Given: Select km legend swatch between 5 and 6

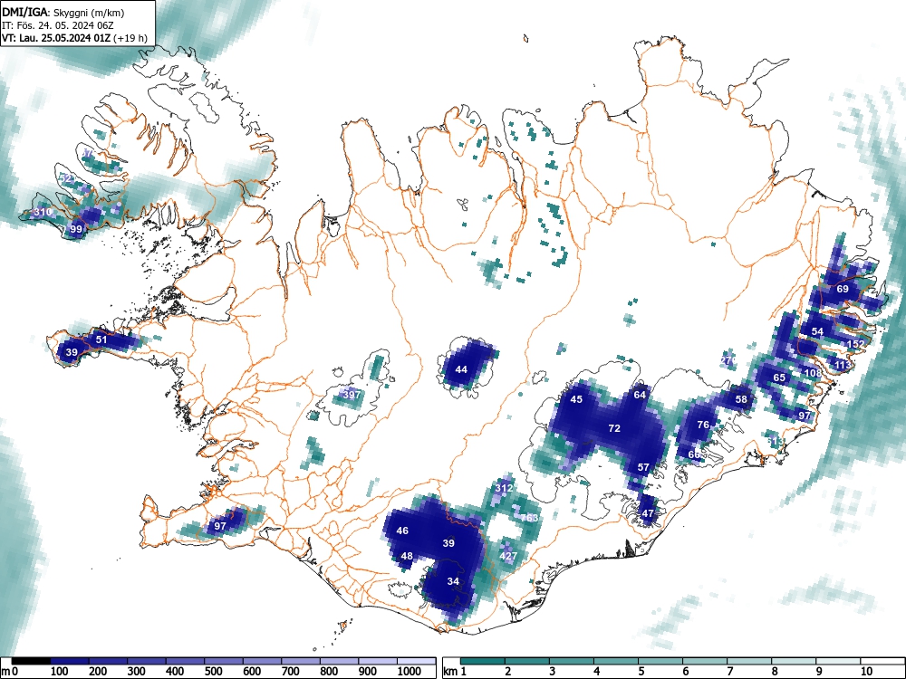Looking at the screenshot, I should pos(660,661).
